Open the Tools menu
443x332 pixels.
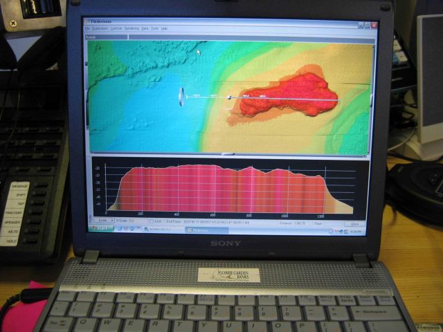pos(154,29)
